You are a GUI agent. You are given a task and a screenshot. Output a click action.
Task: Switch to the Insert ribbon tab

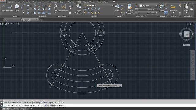(17, 2)
